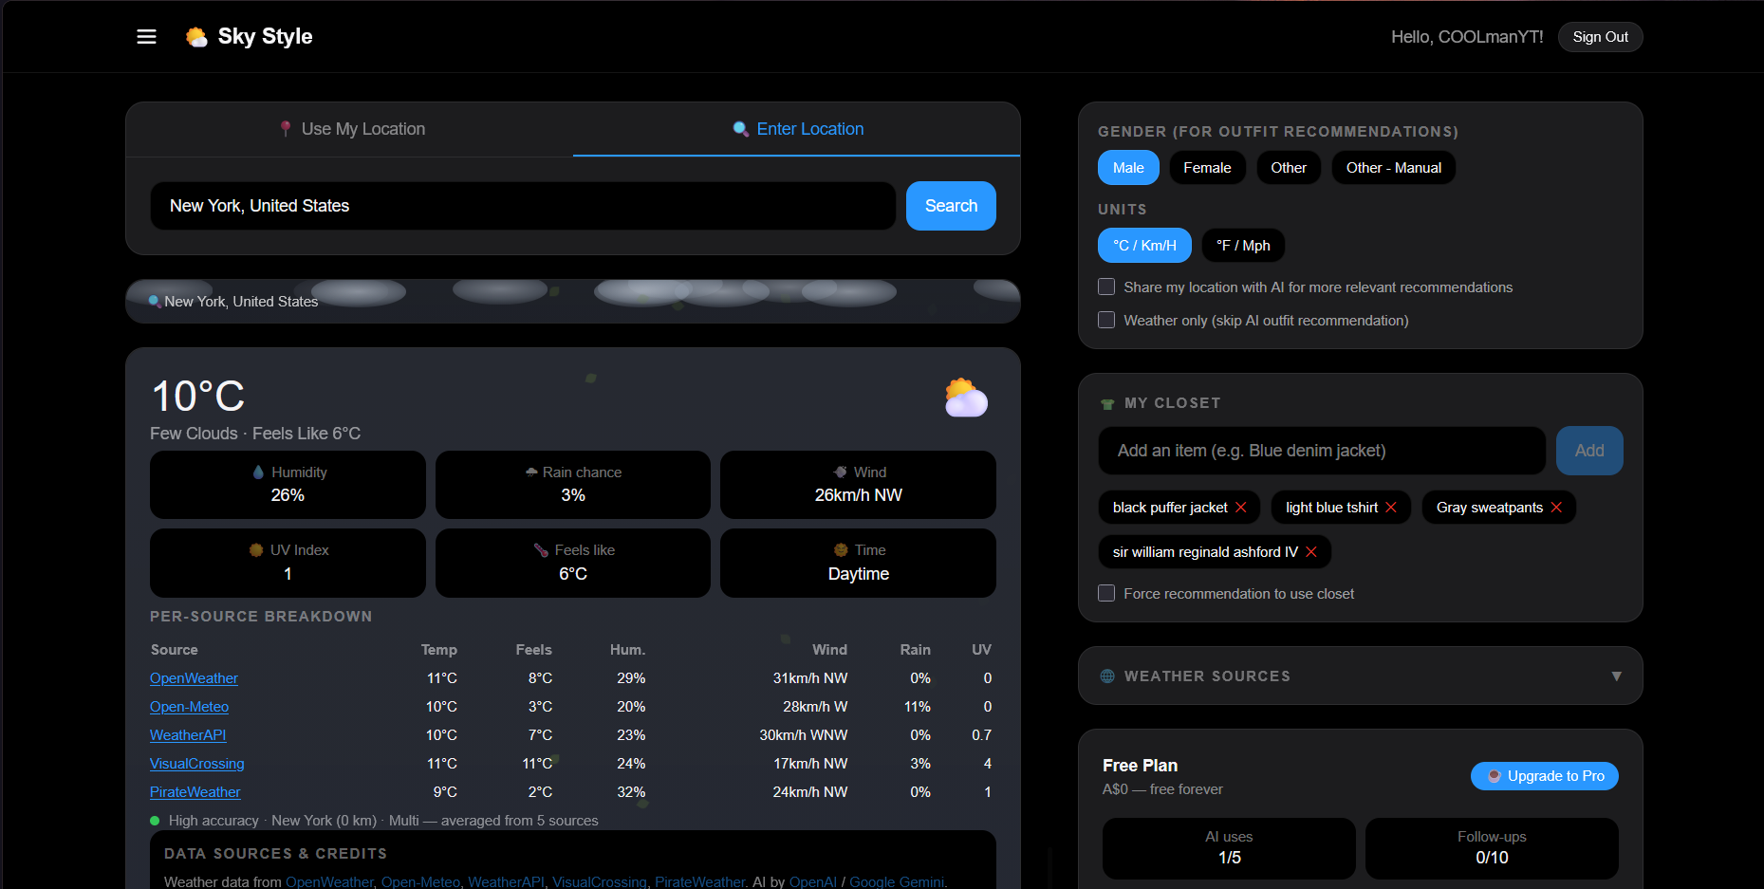Switch to Enter Location tab
This screenshot has width=1764, height=889.
[x=797, y=129]
